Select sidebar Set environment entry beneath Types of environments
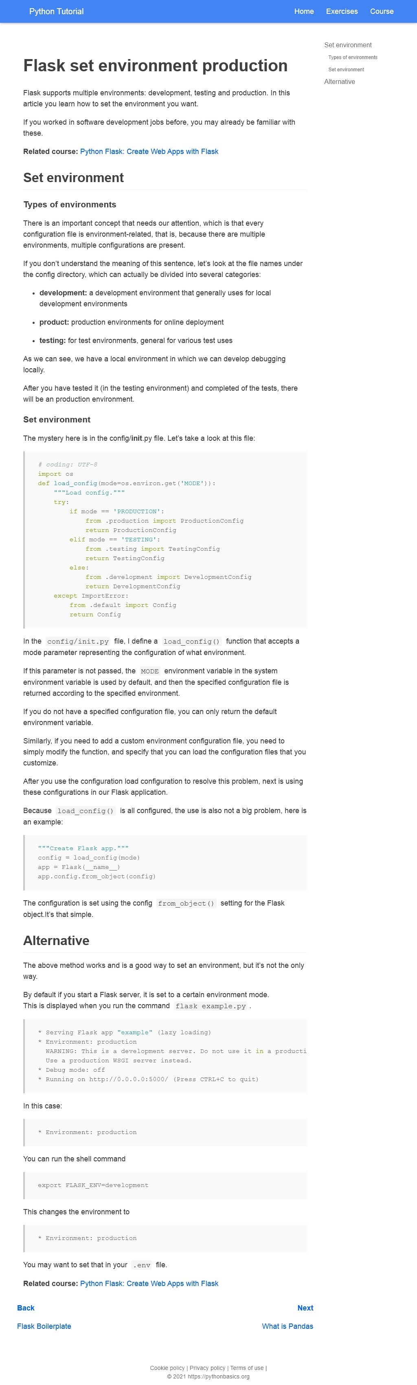 click(346, 70)
